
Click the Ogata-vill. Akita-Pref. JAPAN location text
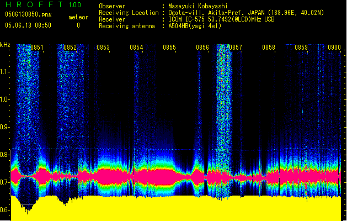246,13
